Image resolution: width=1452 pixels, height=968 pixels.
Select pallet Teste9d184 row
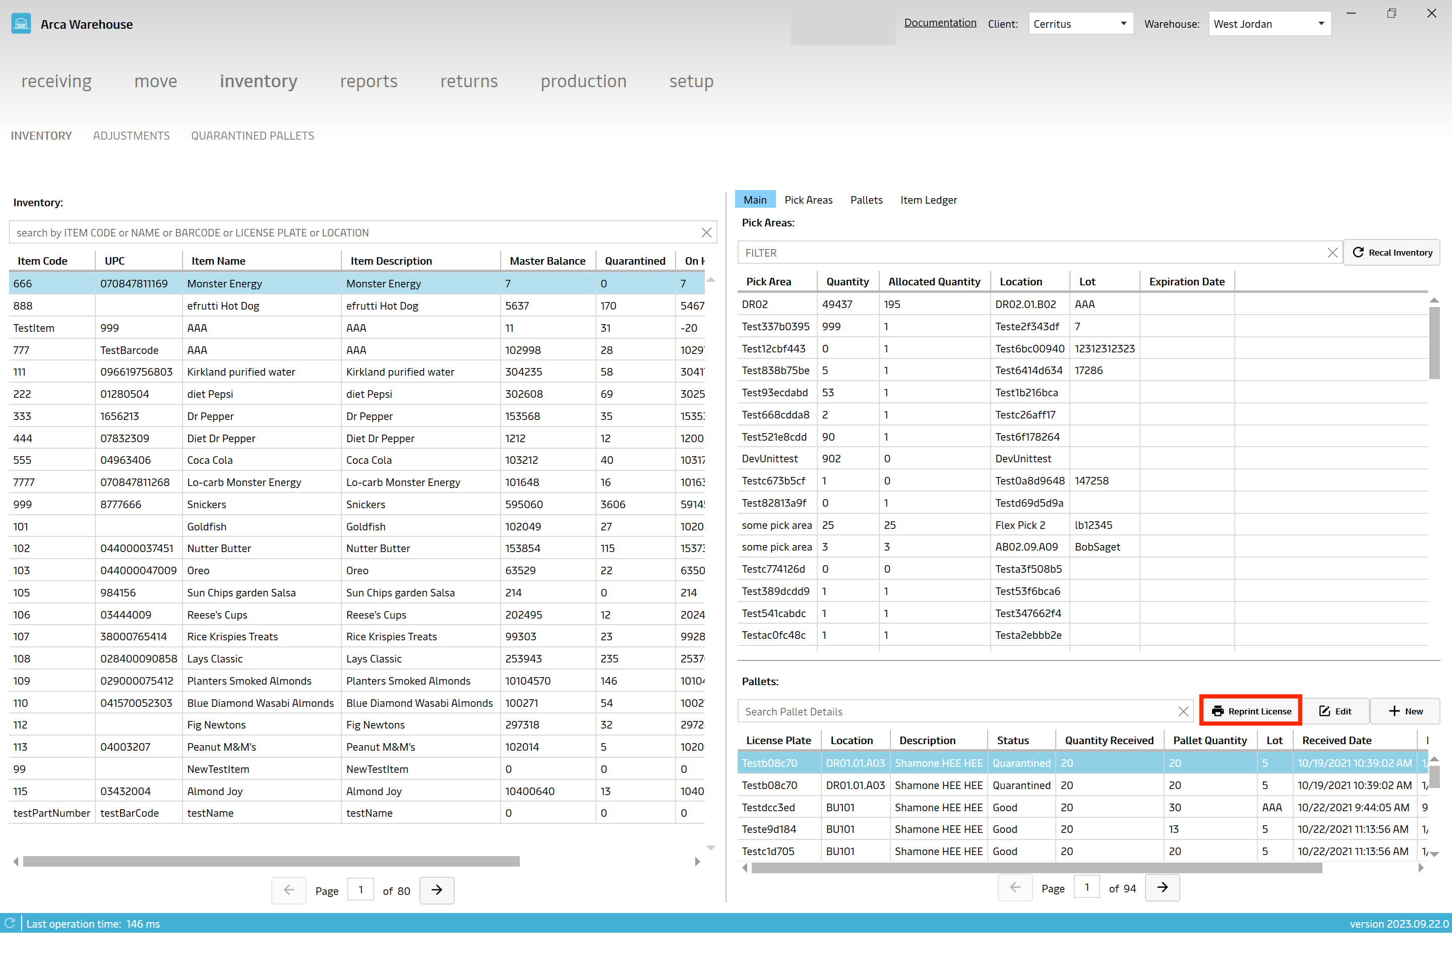pyautogui.click(x=1083, y=830)
